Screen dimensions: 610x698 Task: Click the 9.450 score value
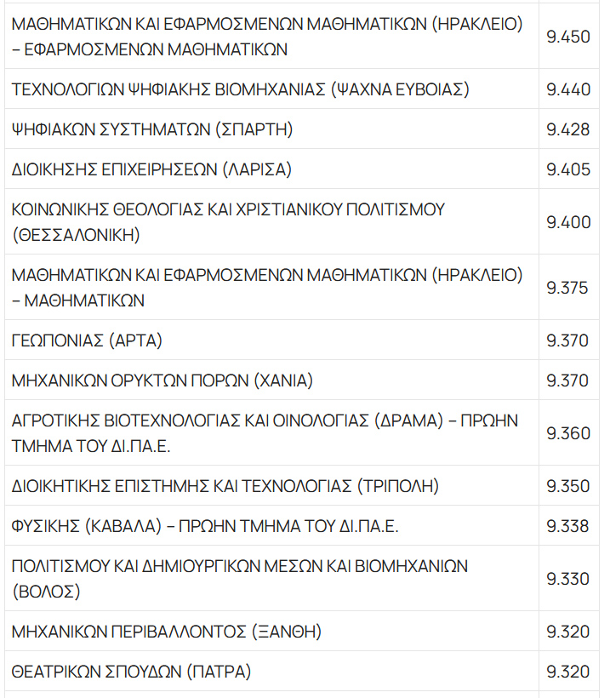pyautogui.click(x=568, y=37)
